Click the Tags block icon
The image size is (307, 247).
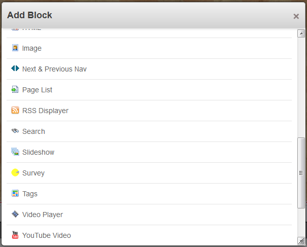point(15,194)
